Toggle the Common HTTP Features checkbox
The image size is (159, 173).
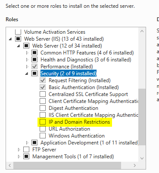[x=34, y=53]
